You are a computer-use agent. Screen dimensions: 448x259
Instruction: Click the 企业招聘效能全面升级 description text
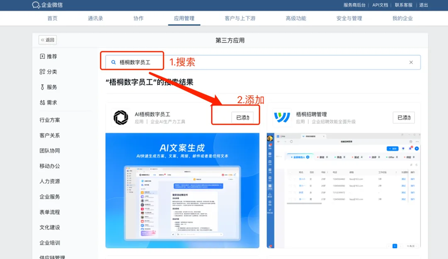[x=334, y=122]
